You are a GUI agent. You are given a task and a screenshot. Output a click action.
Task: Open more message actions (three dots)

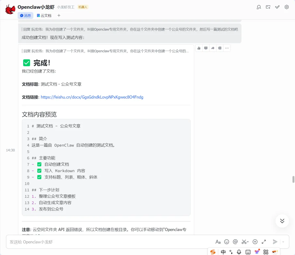(x=227, y=48)
